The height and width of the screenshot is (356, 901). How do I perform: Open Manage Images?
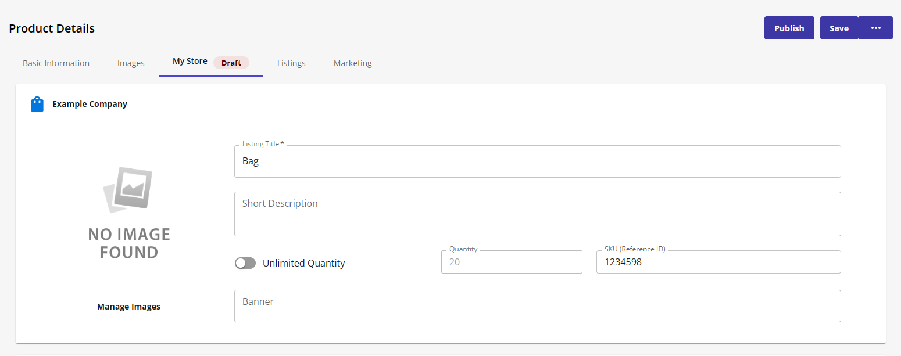click(128, 306)
